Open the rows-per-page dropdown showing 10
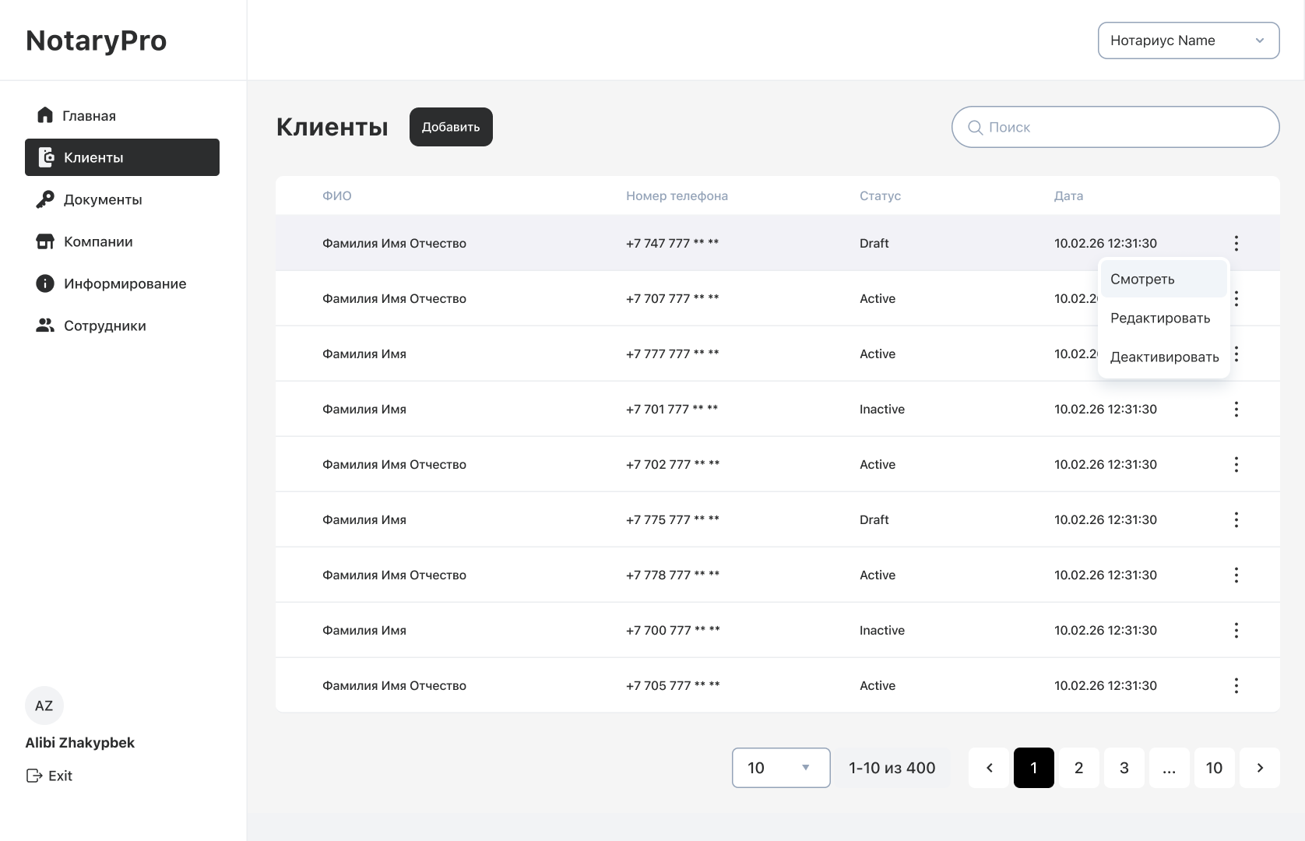 (x=780, y=768)
